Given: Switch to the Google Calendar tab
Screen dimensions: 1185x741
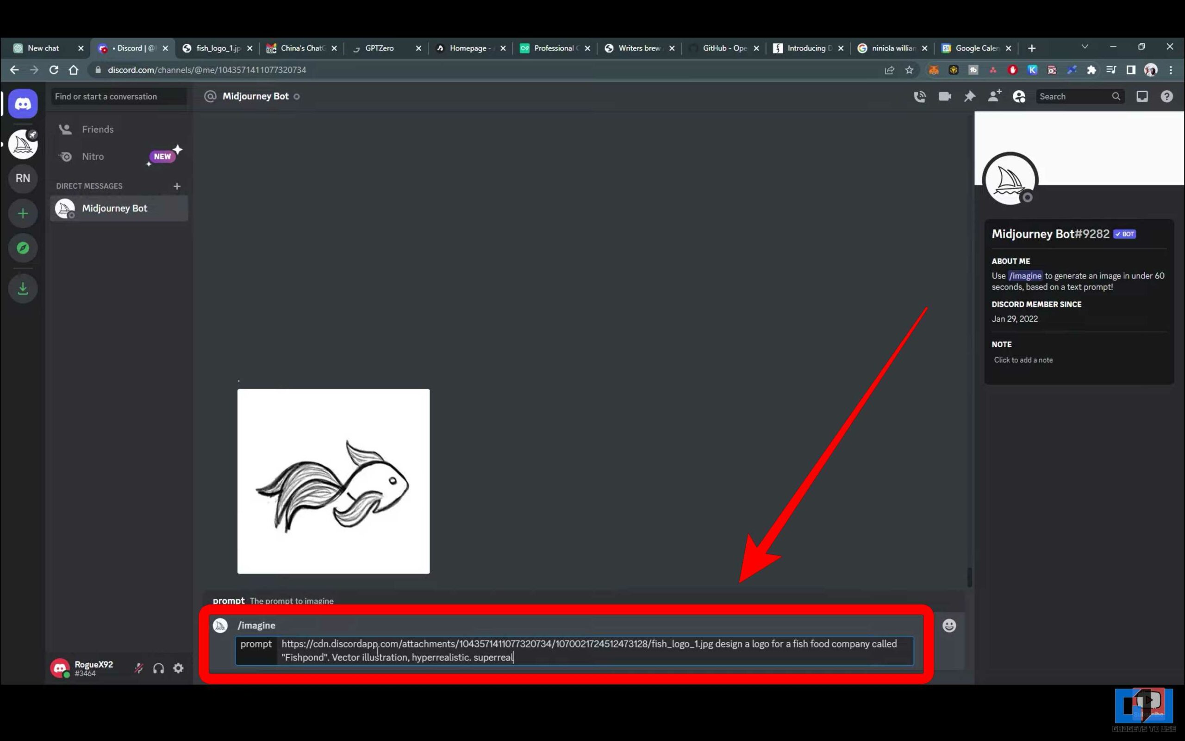Looking at the screenshot, I should 977,48.
